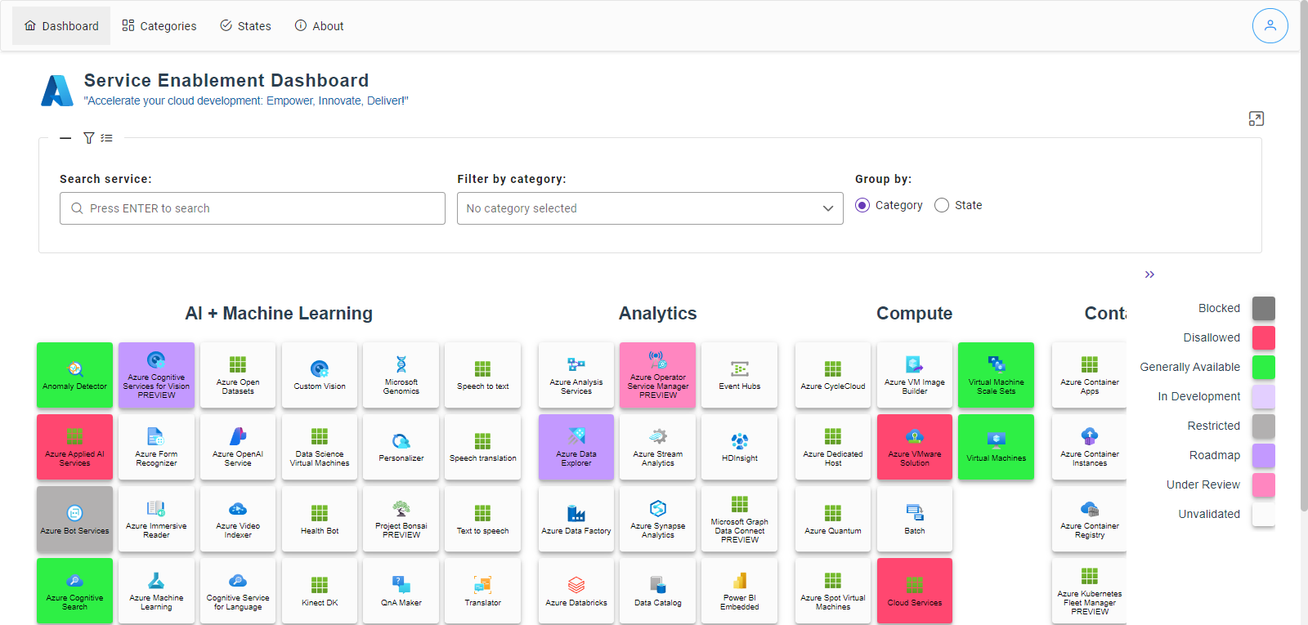Open the Azure VM Image Builder tile

point(915,375)
